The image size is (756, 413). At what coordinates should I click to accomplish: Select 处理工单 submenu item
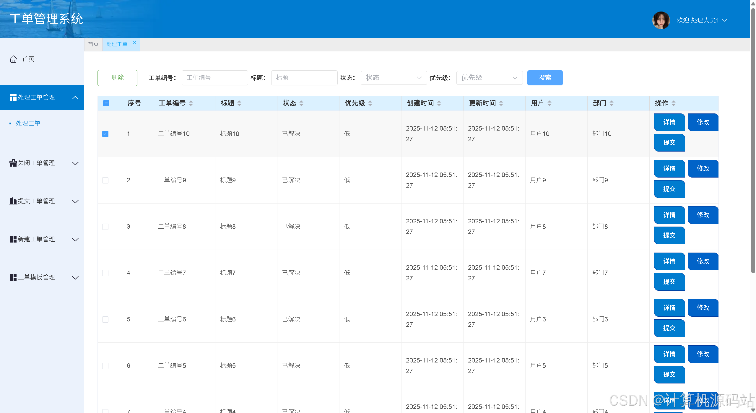point(28,123)
